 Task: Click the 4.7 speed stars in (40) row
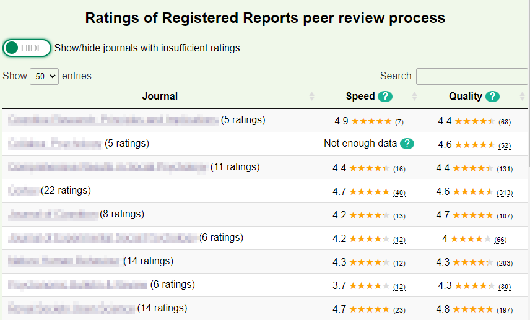370,192
